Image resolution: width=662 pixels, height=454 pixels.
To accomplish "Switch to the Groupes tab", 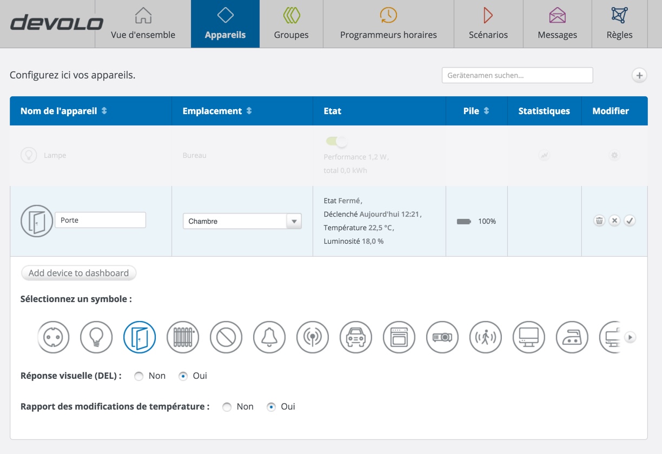I will [x=291, y=24].
